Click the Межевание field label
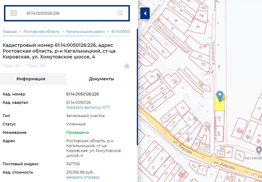The width and height of the screenshot is (262, 182). (14, 133)
